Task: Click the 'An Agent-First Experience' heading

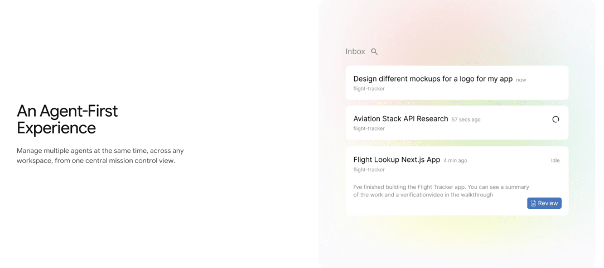Action: tap(67, 119)
